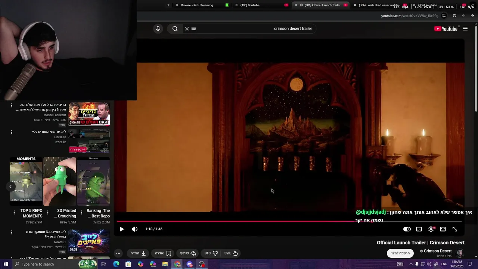The height and width of the screenshot is (269, 478).
Task: Open the taskbar volume speaker icon
Action: pyautogui.click(x=429, y=264)
